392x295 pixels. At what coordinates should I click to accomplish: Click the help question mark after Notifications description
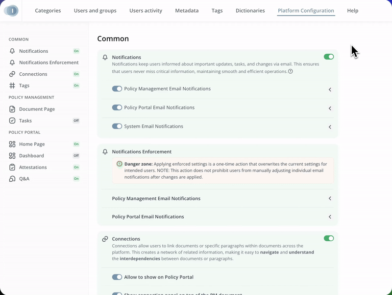pos(291,71)
